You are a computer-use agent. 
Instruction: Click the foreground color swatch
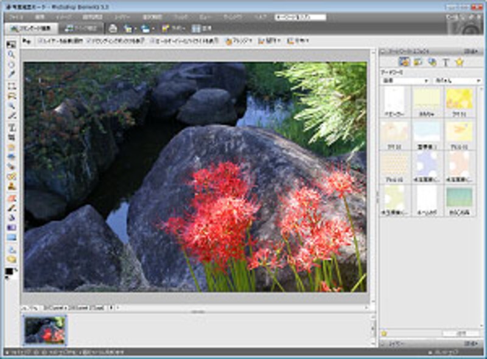pyautogui.click(x=9, y=271)
